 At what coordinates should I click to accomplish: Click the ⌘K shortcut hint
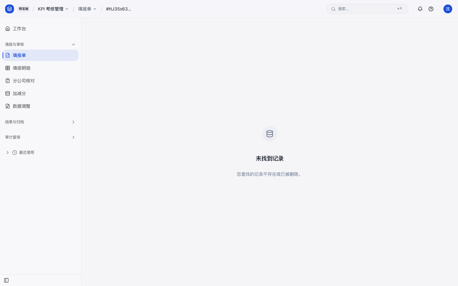[x=399, y=9]
